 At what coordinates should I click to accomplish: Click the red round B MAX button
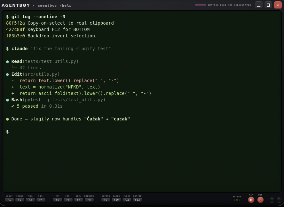pyautogui.click(x=251, y=200)
